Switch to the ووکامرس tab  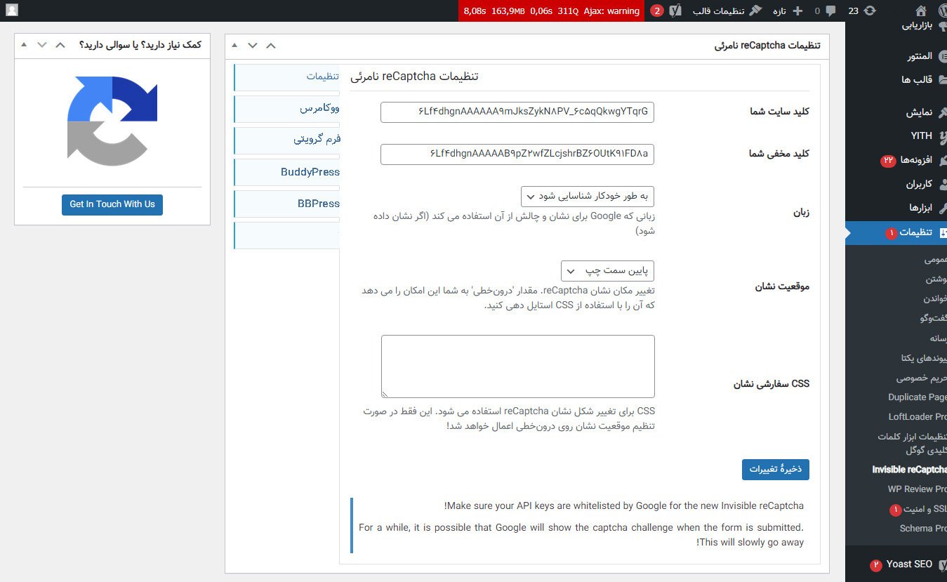[x=286, y=109]
